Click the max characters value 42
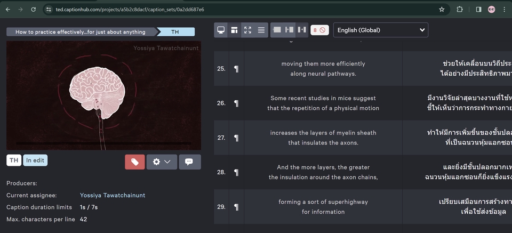 point(83,219)
